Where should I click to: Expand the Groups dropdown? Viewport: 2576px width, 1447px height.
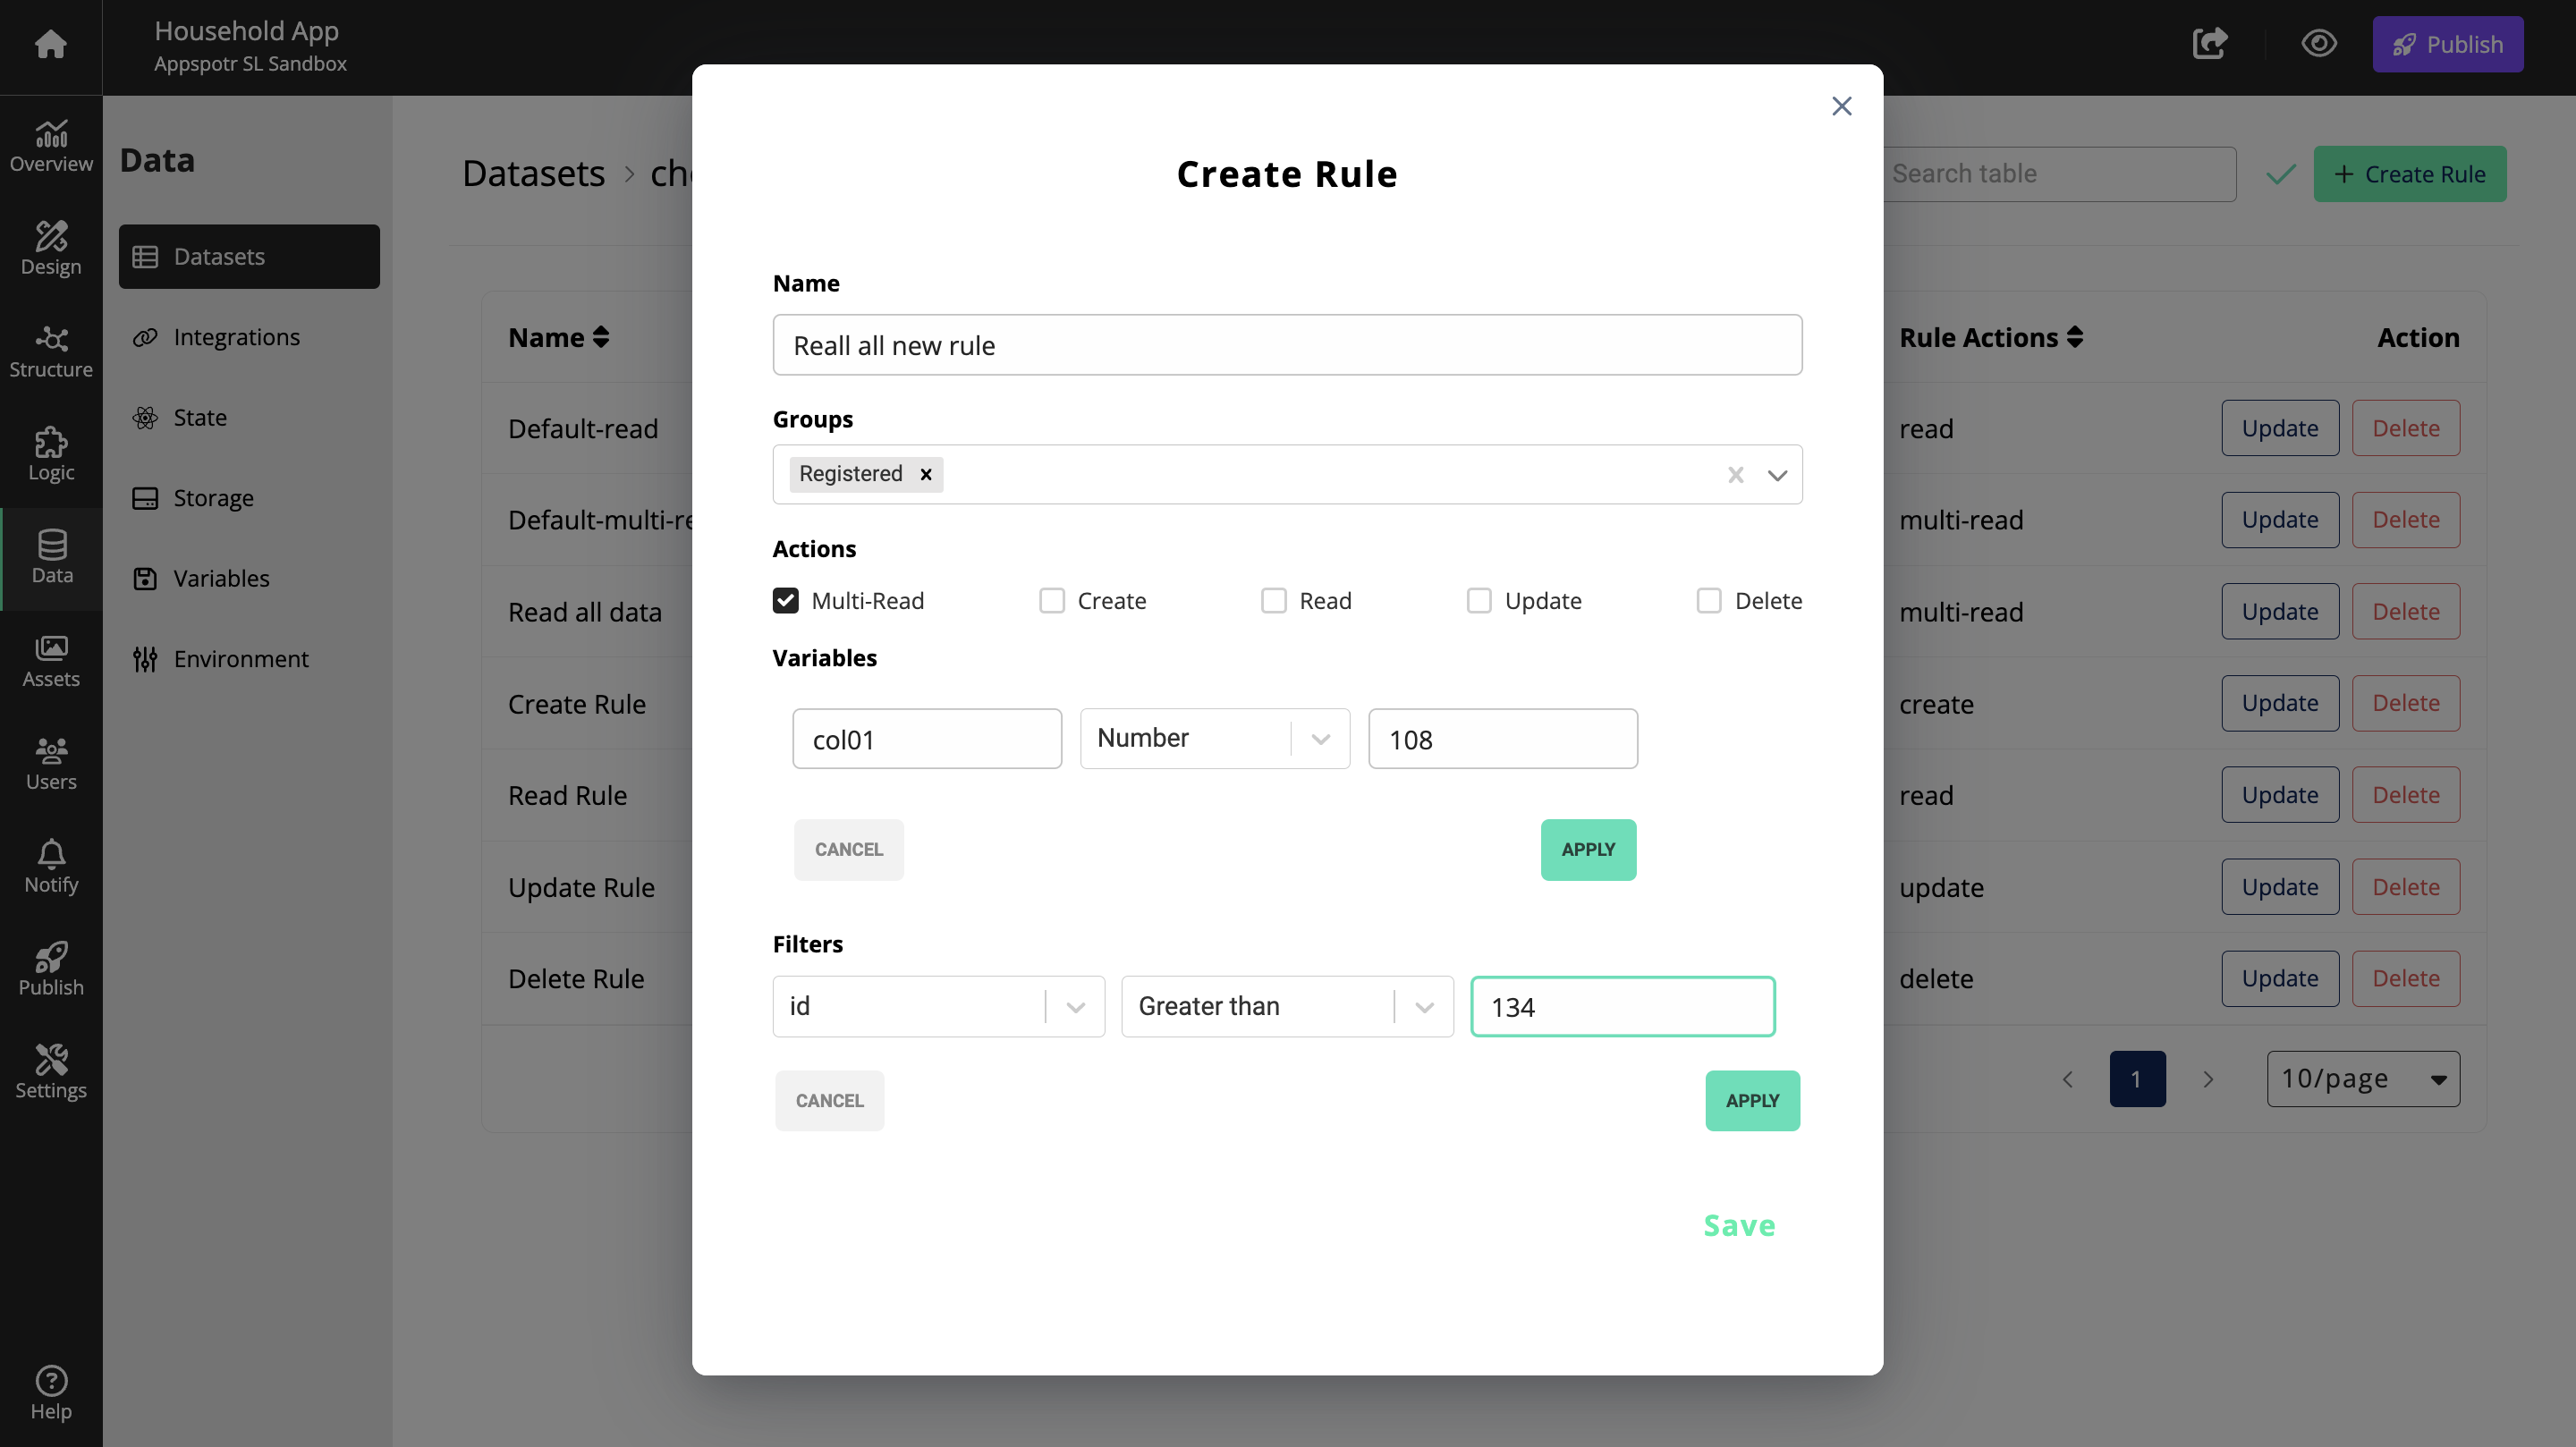[1776, 475]
